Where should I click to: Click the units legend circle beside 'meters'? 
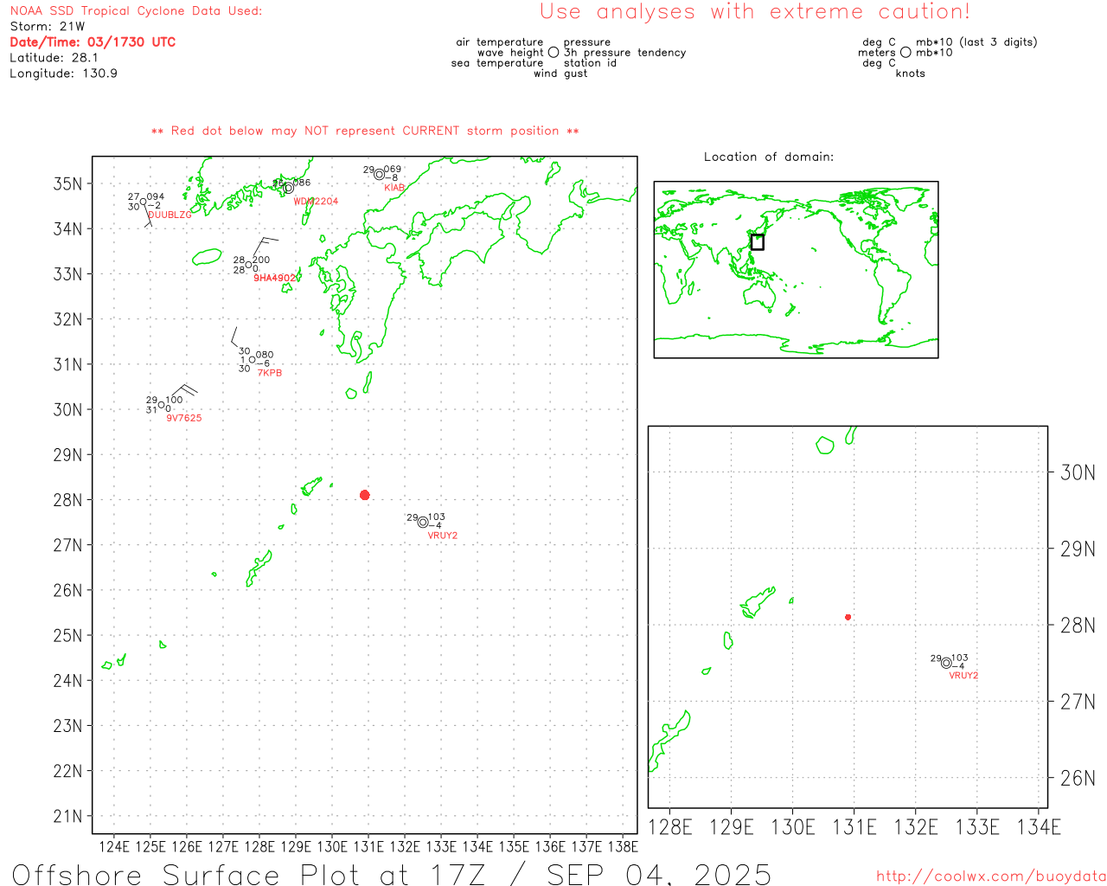coord(905,52)
